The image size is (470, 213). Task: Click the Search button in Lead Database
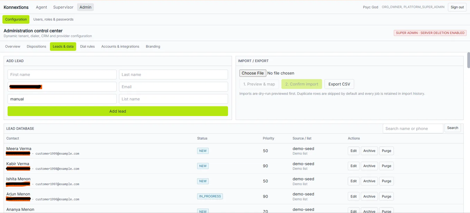452,128
